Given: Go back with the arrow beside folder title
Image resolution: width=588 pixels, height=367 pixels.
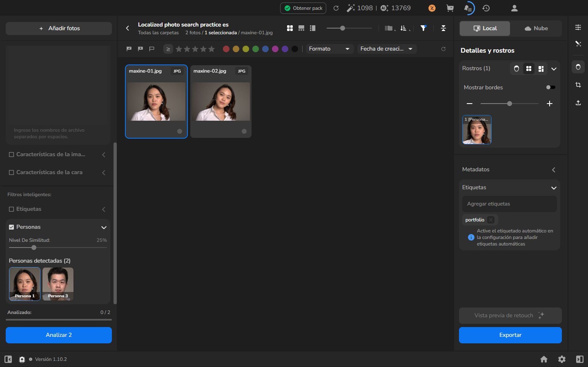Looking at the screenshot, I should (x=127, y=28).
